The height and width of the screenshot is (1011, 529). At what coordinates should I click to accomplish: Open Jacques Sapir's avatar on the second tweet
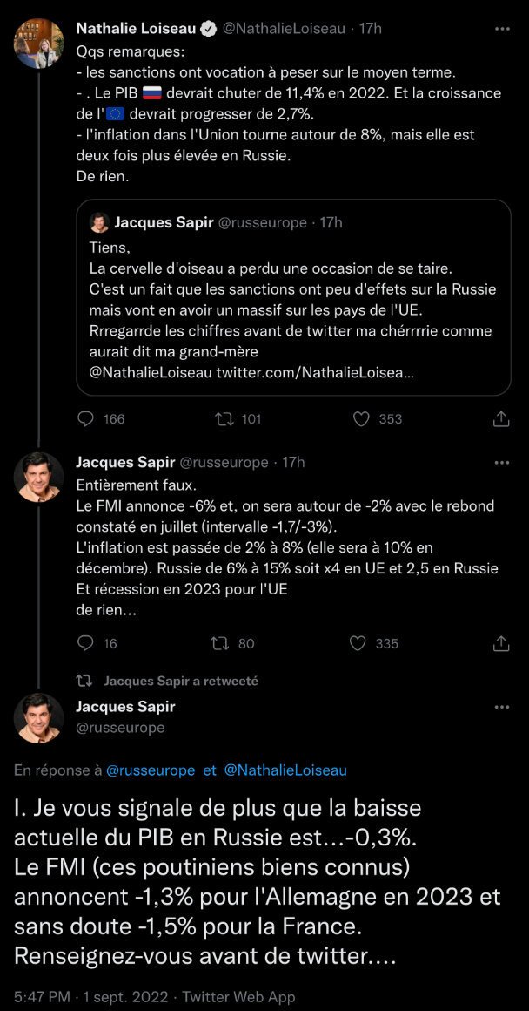tap(38, 477)
